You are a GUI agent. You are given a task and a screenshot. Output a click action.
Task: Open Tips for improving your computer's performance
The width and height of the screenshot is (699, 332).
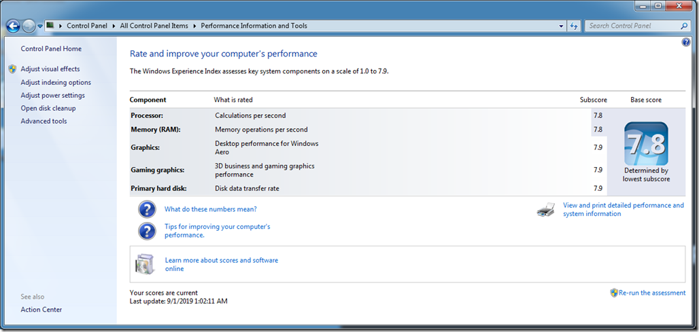coord(218,231)
